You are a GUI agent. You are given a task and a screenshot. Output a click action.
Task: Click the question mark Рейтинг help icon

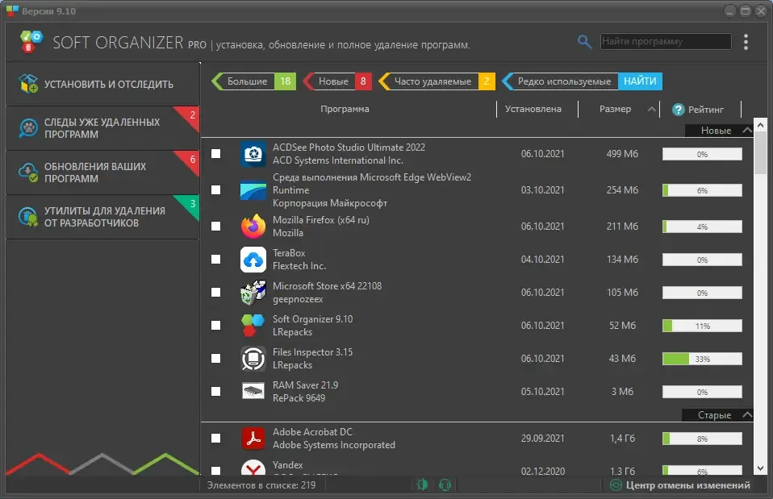[679, 110]
